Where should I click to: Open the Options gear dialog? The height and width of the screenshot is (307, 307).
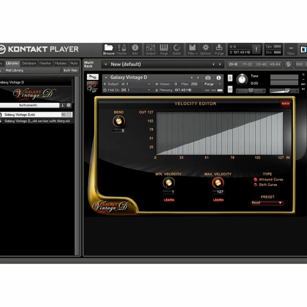point(205,49)
